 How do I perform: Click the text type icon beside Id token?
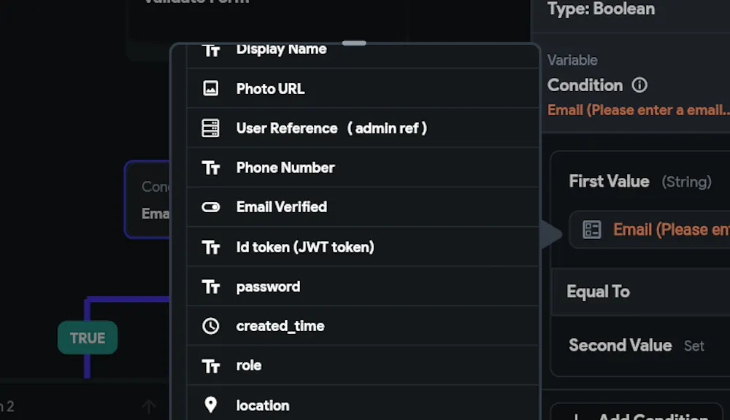[210, 247]
